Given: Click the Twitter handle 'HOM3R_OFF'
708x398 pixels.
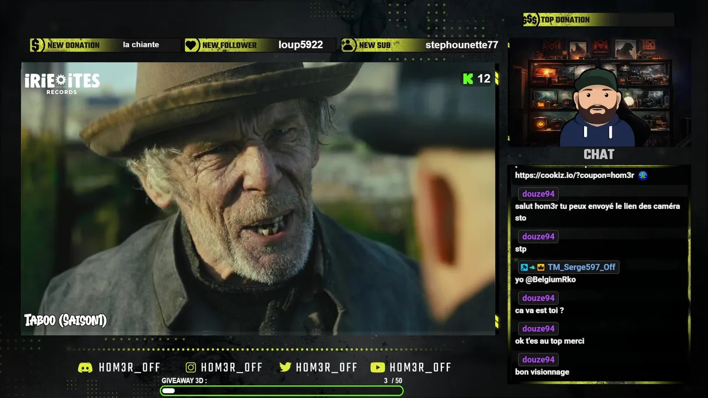Looking at the screenshot, I should tap(326, 368).
